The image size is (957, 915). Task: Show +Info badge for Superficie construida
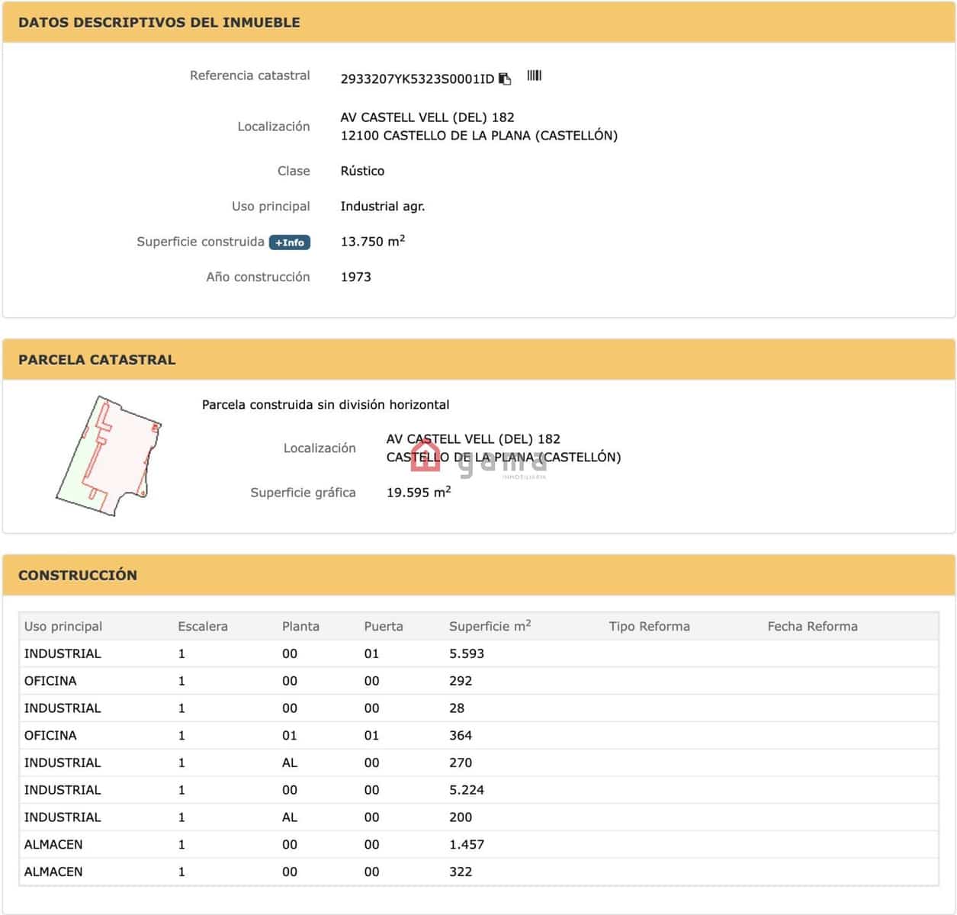coord(290,242)
